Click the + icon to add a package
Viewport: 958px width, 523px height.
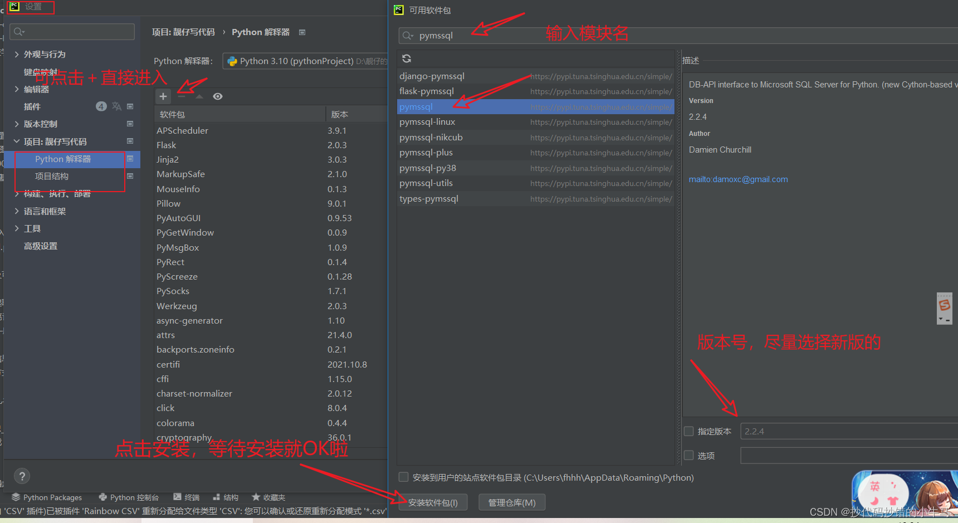(x=163, y=96)
